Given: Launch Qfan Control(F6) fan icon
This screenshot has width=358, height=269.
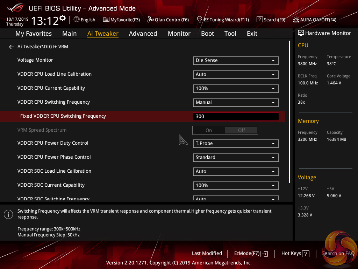Looking at the screenshot, I should click(151, 20).
